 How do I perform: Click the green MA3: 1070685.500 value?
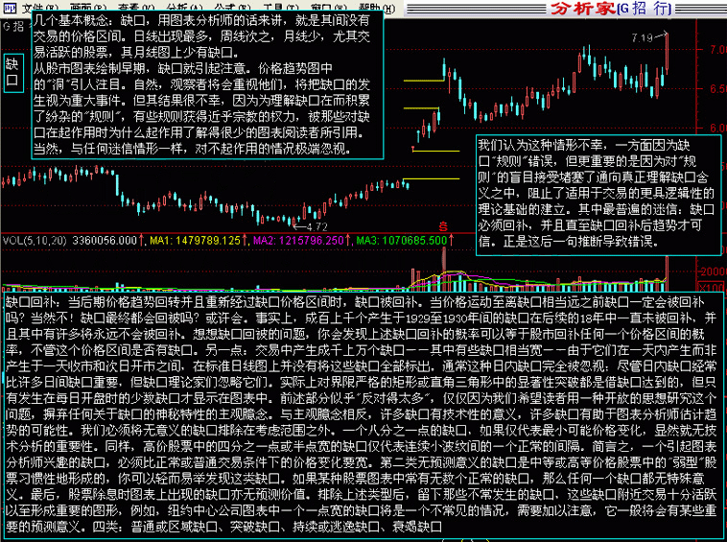click(x=402, y=240)
